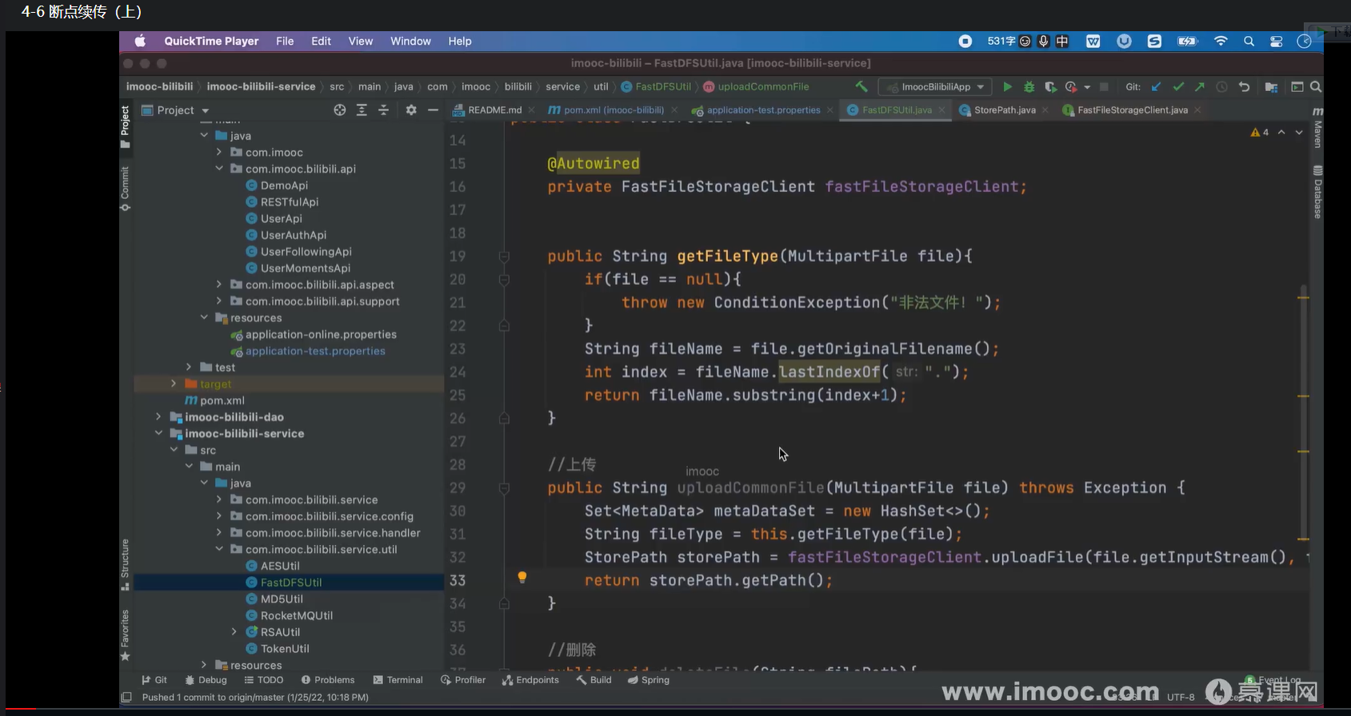This screenshot has width=1351, height=716.
Task: Click the Build Project hammer icon
Action: click(861, 86)
